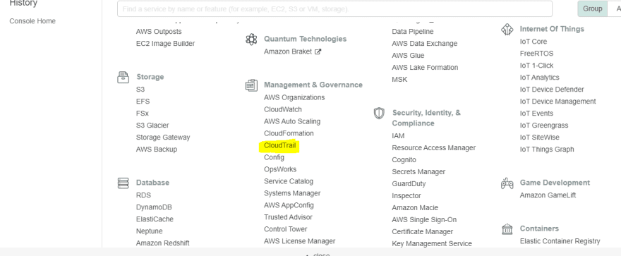The image size is (621, 256).
Task: Open CloudWatch under Management & Governance
Action: point(283,109)
